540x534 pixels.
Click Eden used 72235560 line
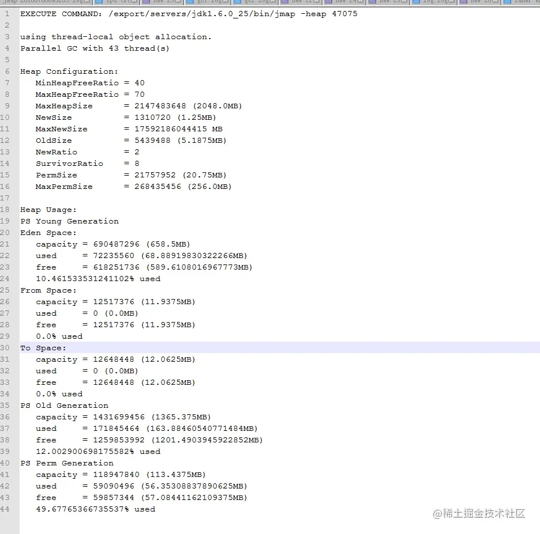pyautogui.click(x=141, y=256)
